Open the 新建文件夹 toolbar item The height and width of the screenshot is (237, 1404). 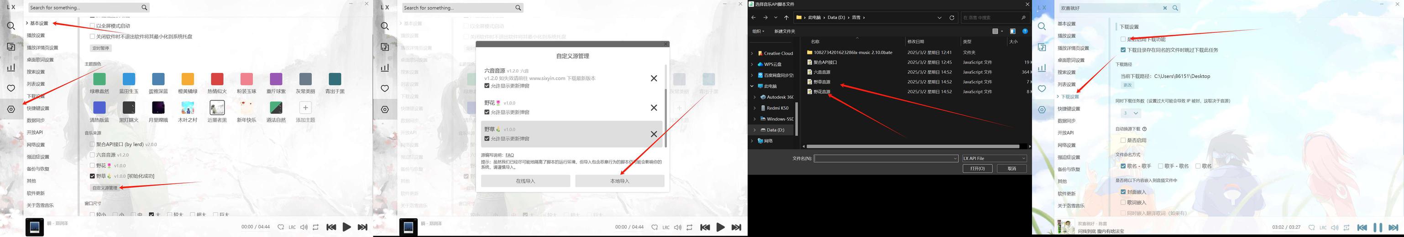tap(784, 31)
